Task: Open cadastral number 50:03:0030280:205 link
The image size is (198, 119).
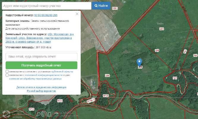Action: tap(46, 15)
